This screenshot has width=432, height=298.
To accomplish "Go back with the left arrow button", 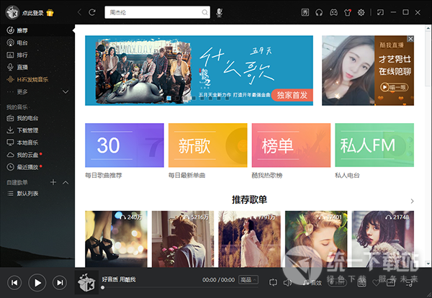I will click(79, 12).
